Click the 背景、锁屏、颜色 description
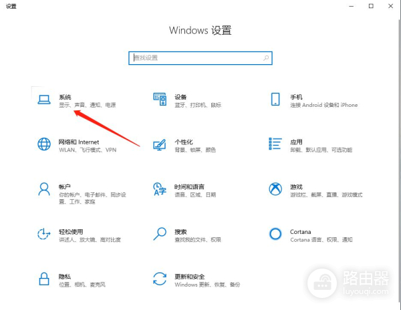This screenshot has width=401, height=310. click(195, 150)
